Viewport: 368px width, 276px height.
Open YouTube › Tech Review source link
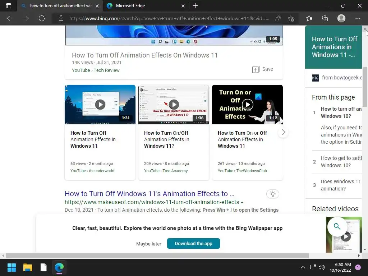96,70
